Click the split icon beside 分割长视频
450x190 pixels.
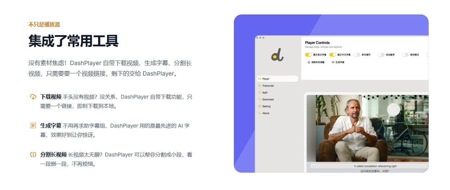[33, 154]
